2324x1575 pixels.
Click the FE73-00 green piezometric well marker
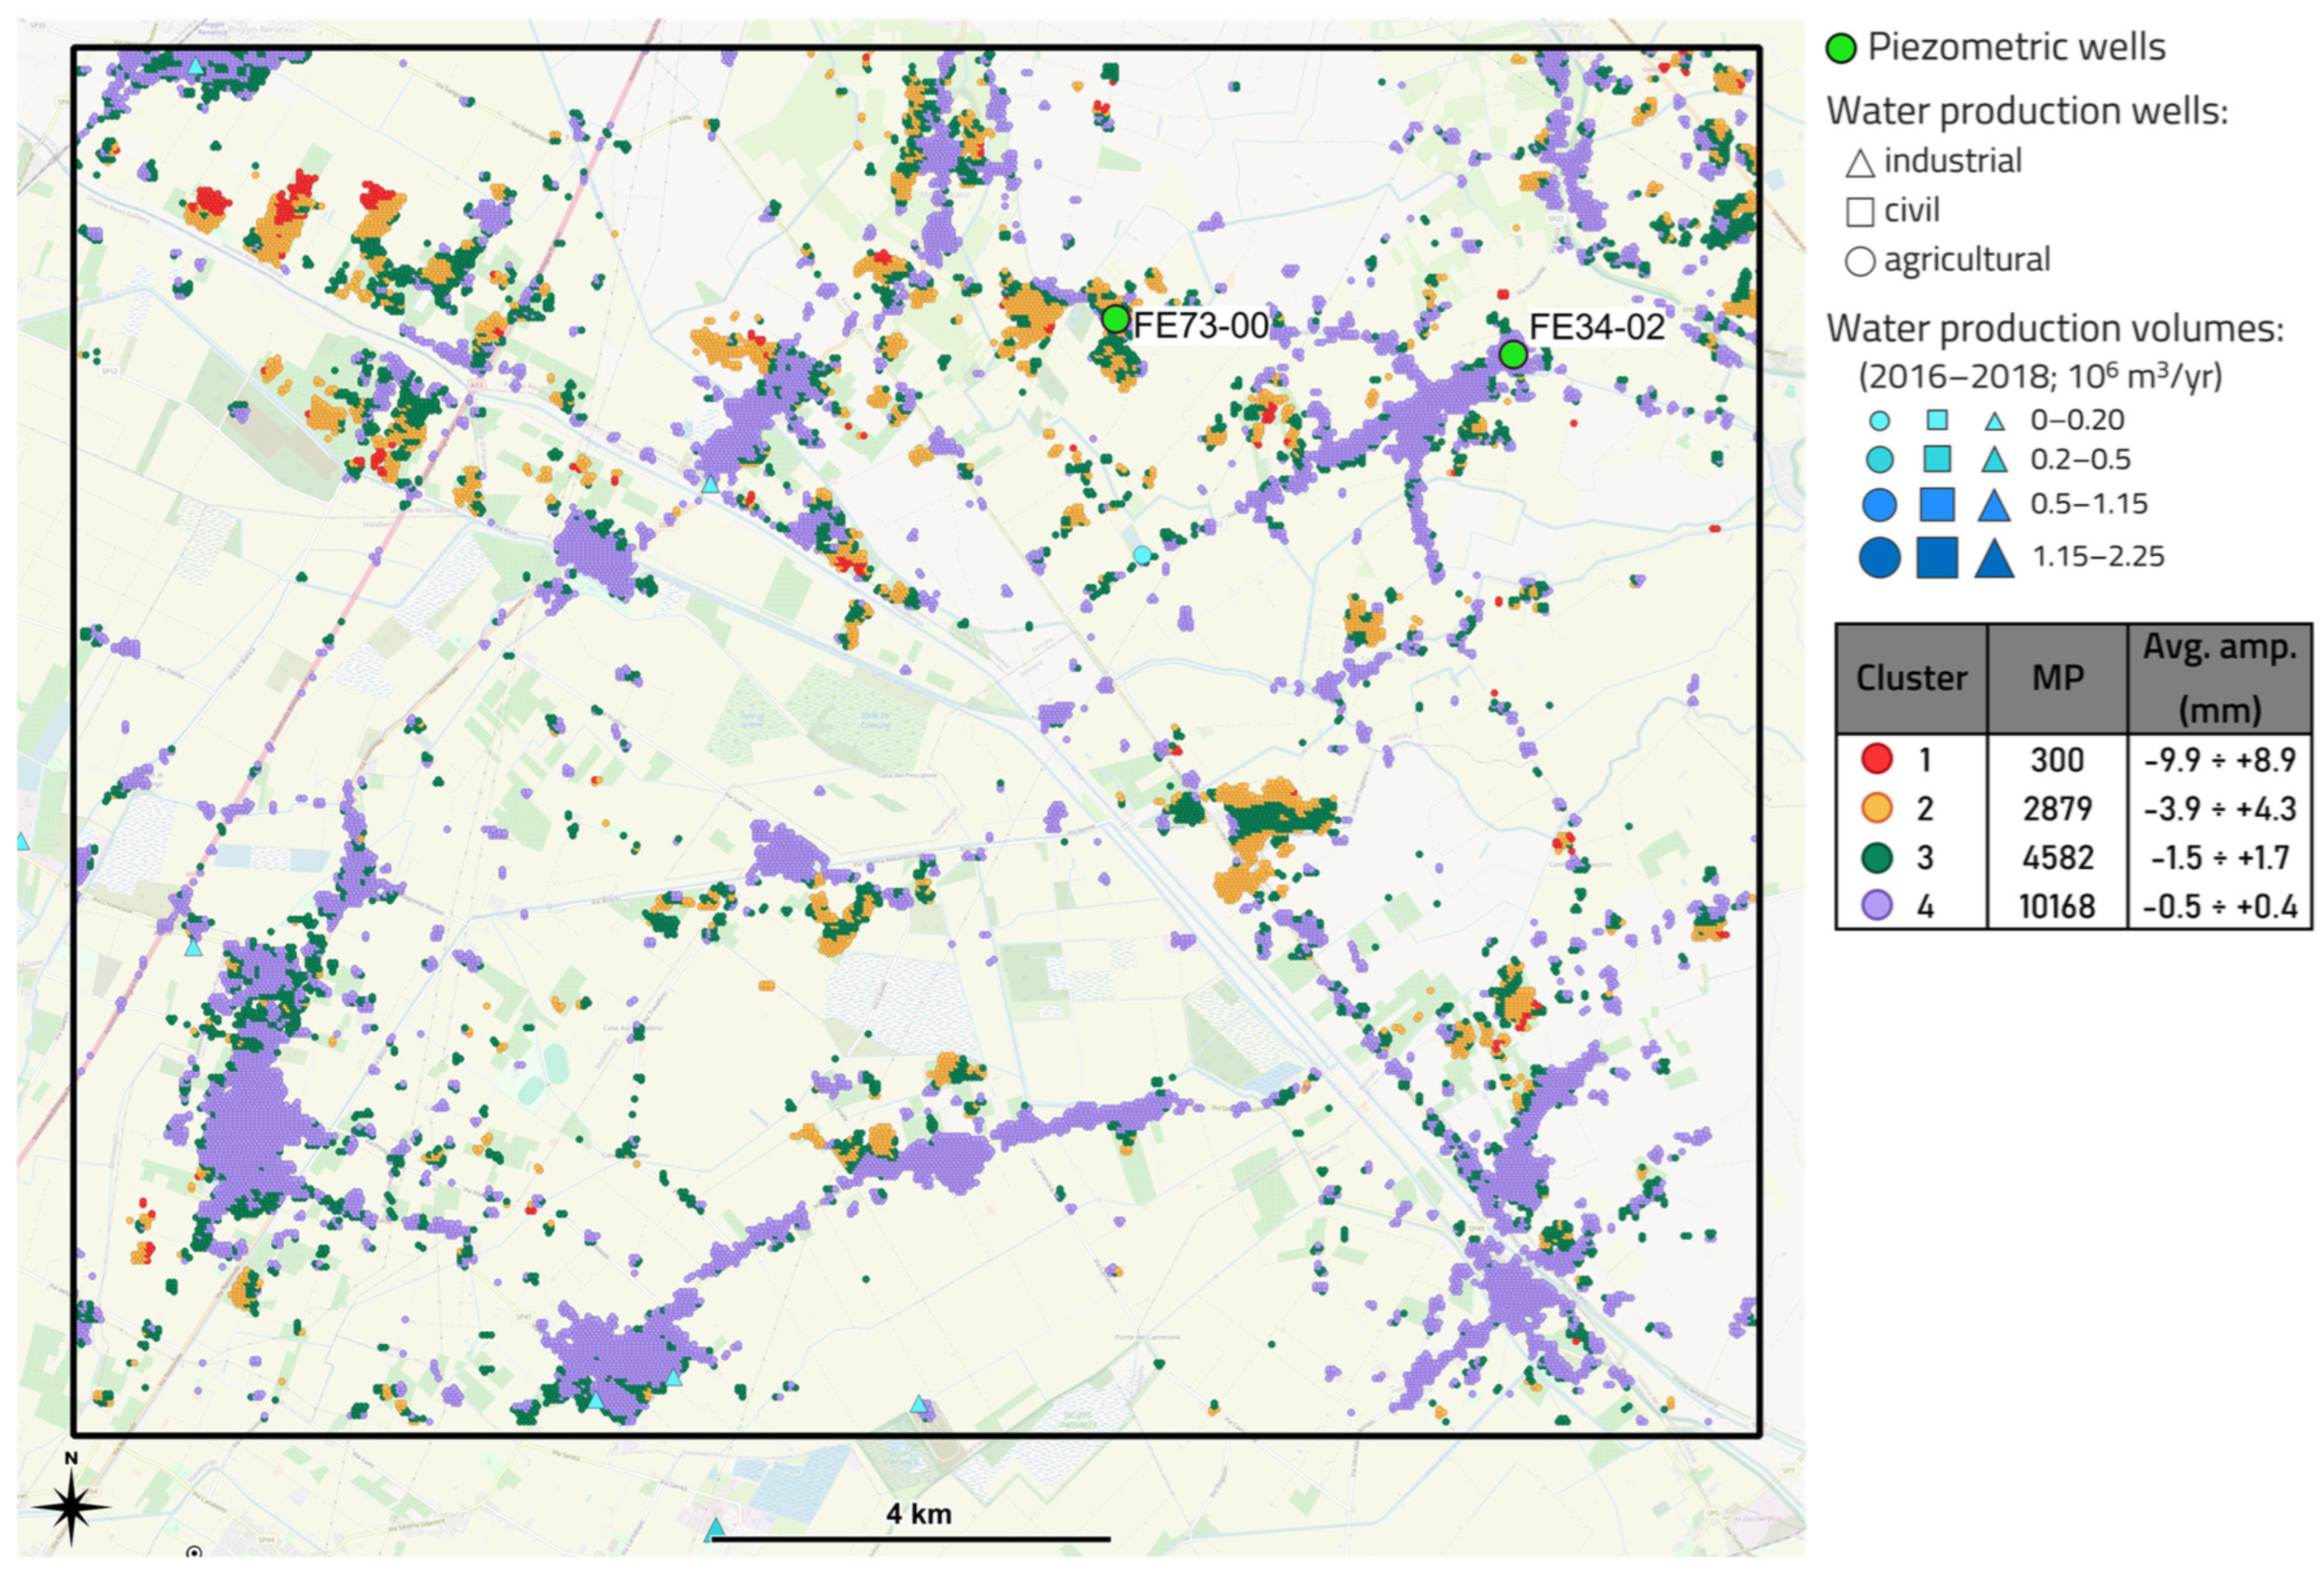coord(1115,320)
